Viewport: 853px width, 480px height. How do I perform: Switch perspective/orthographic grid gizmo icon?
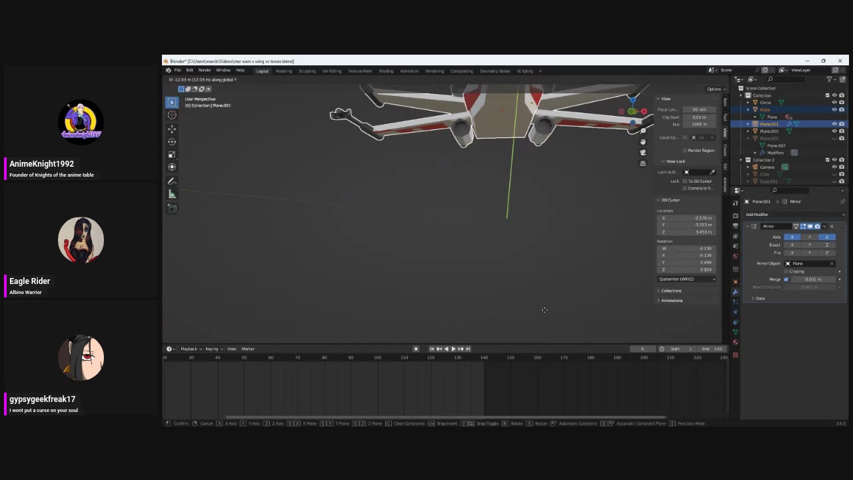pyautogui.click(x=643, y=163)
